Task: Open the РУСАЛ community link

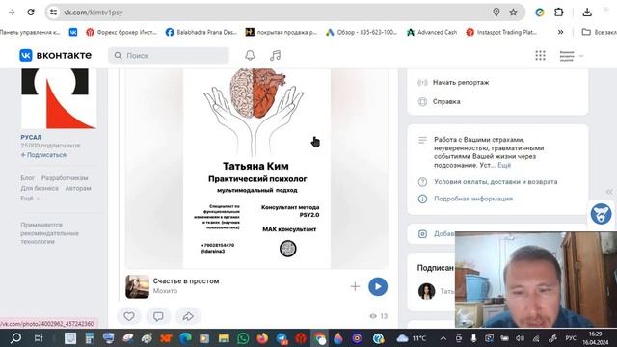Action: (x=31, y=137)
